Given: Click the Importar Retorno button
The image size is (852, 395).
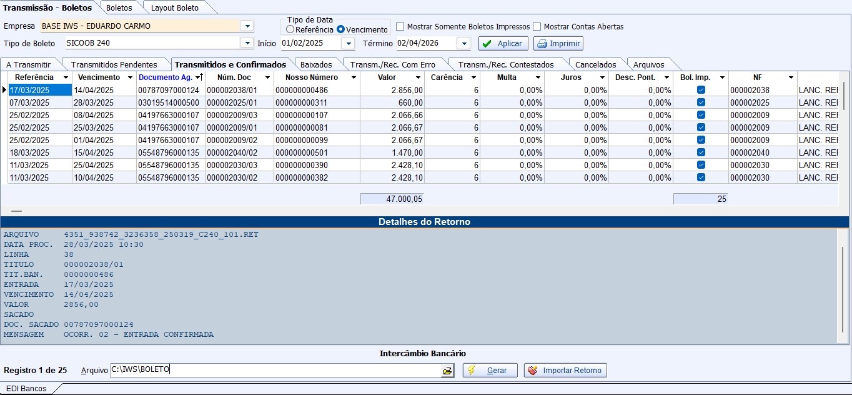Looking at the screenshot, I should [565, 371].
